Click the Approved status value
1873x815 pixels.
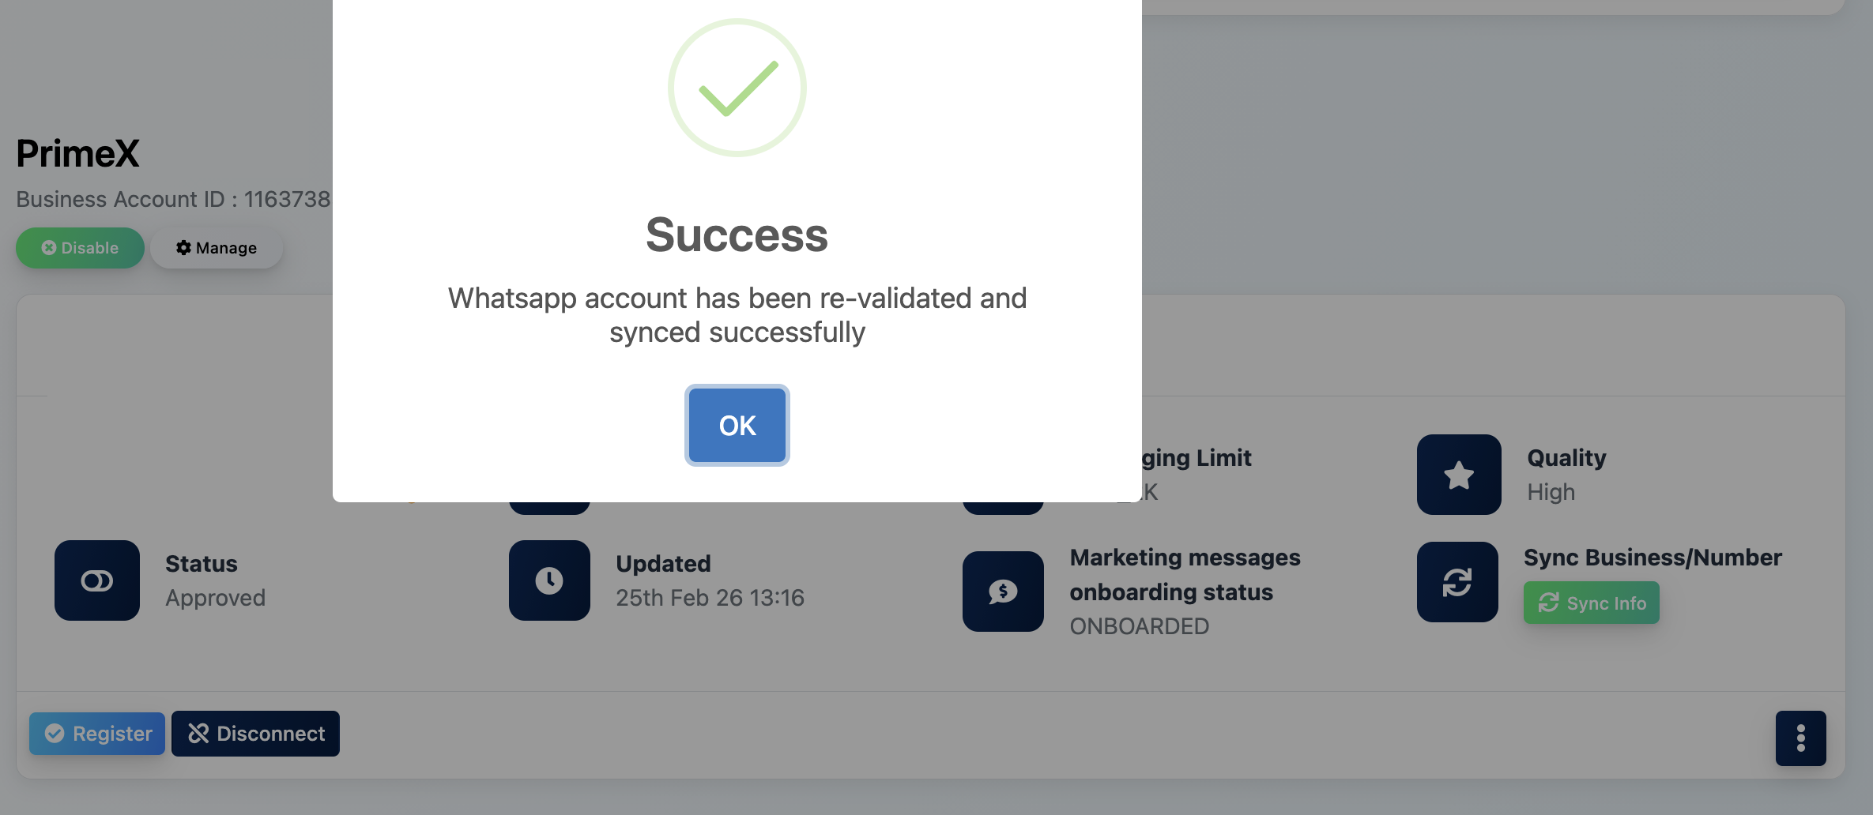215,598
